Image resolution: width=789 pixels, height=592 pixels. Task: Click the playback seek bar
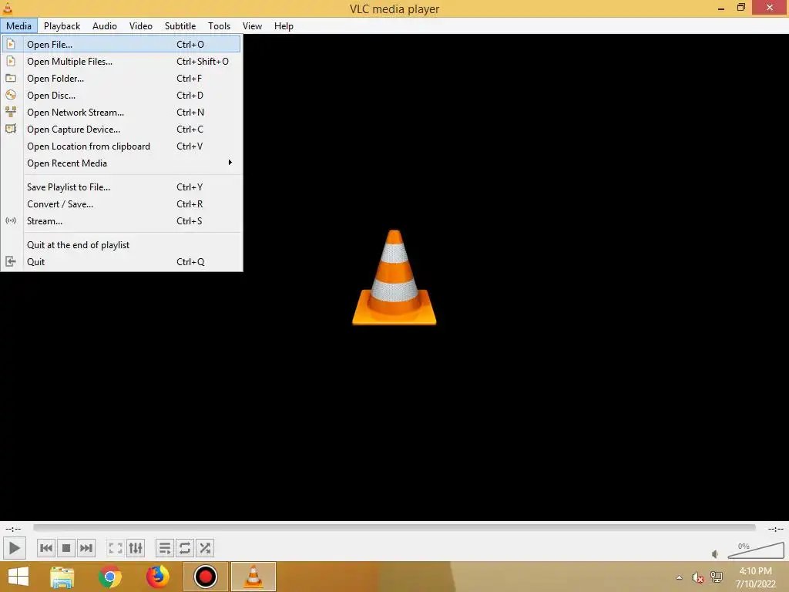[394, 527]
